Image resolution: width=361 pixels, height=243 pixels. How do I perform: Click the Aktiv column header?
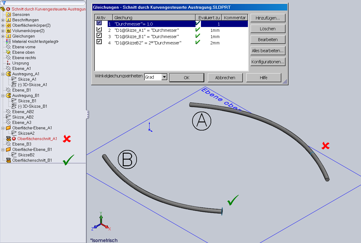[x=104, y=18]
